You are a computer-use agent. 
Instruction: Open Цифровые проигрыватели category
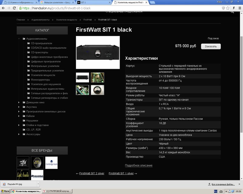coord(46,62)
